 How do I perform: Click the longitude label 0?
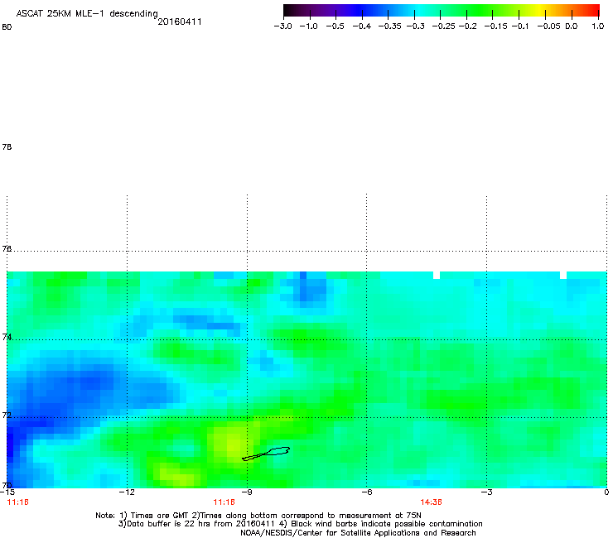click(606, 492)
